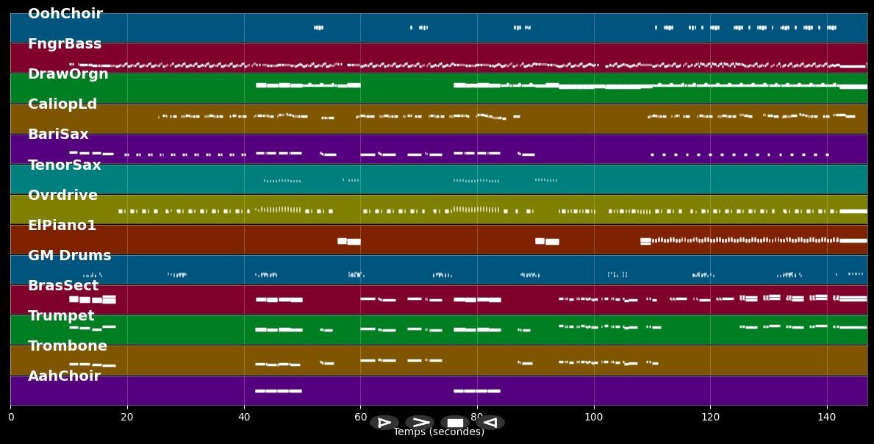
Task: Click the TenorSax track label
Action: 65,165
